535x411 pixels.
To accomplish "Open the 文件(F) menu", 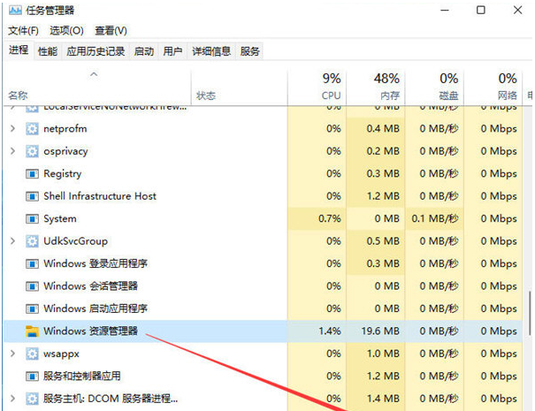I will pos(23,31).
